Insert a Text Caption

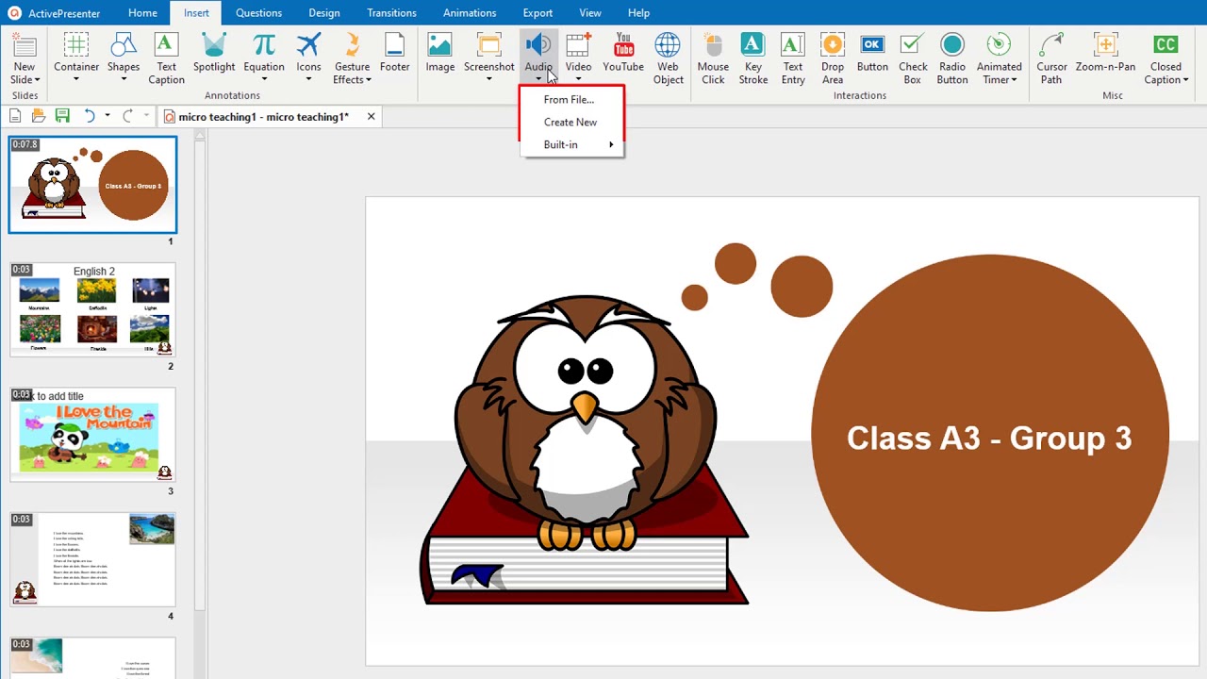click(166, 58)
